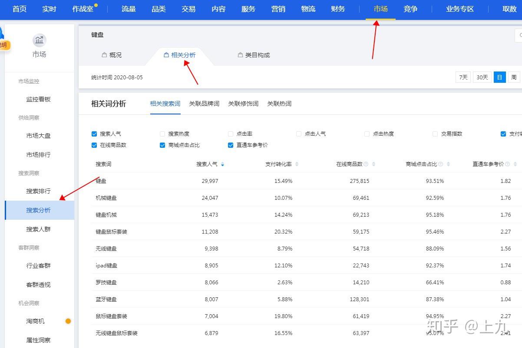
Task: Open 行业客群 in the sidebar
Action: [39, 266]
